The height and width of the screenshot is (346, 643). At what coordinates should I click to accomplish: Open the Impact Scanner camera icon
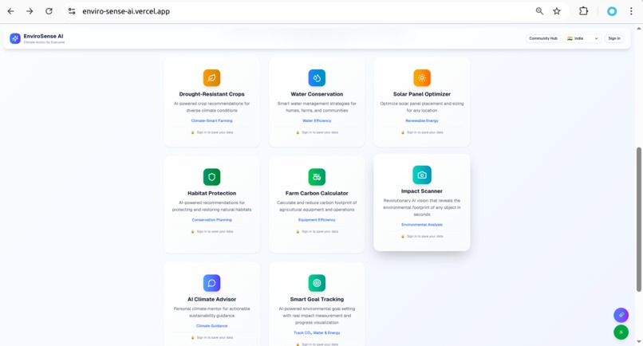click(x=421, y=175)
